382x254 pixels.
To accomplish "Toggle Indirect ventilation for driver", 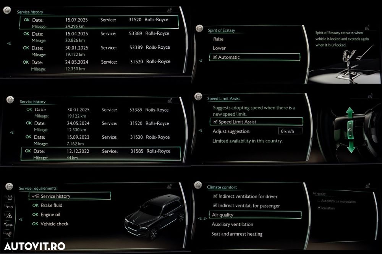I will coord(215,196).
